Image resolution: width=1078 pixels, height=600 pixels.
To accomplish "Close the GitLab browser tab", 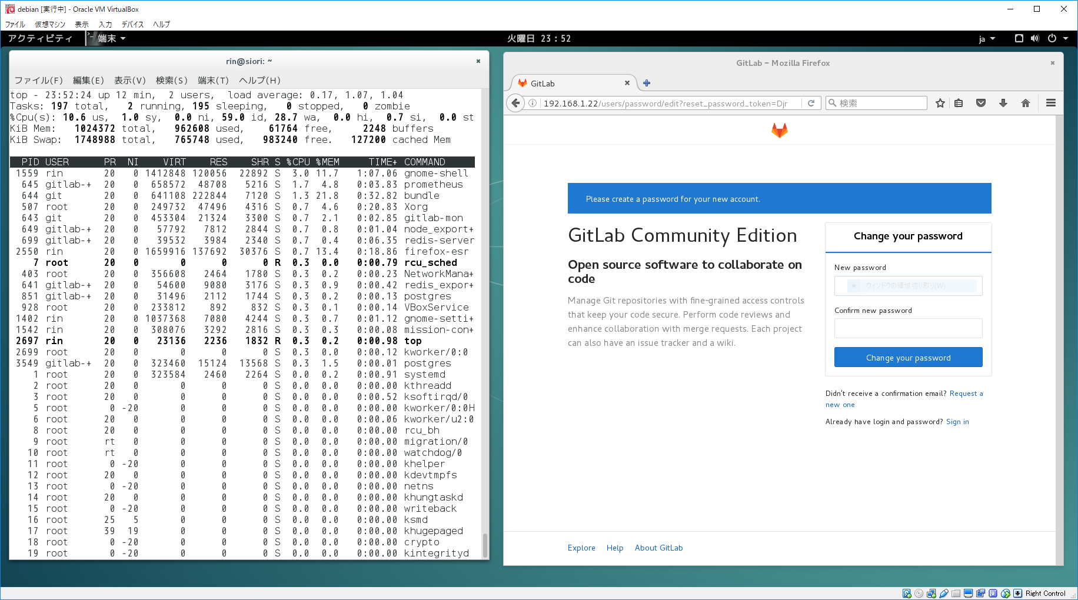I will [627, 83].
